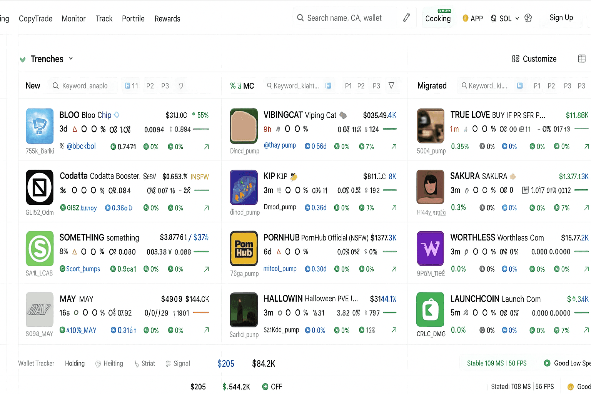Open the CopyTrade menu item
591x394 pixels.
click(35, 18)
